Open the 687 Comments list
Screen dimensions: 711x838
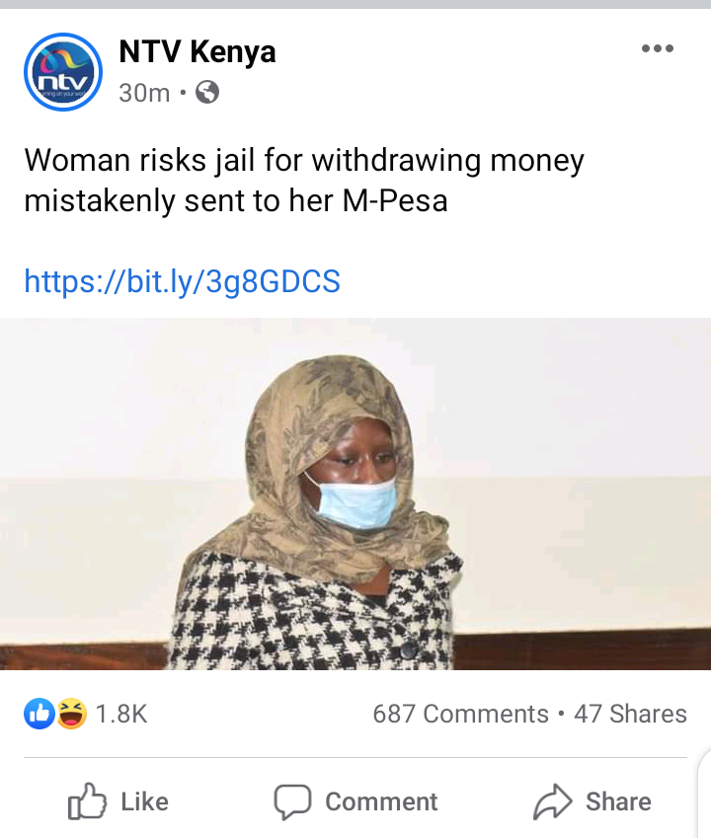coord(460,714)
